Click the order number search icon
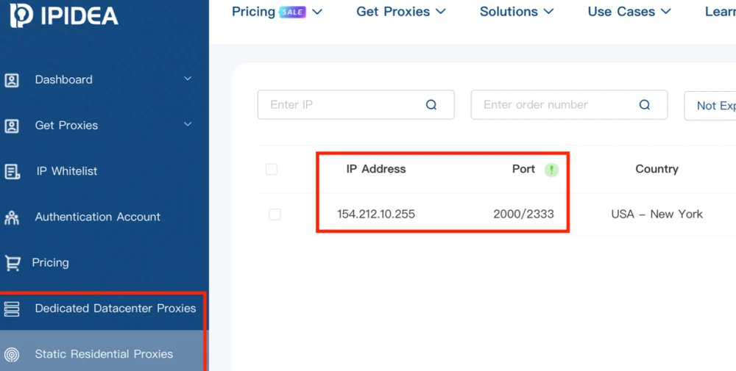This screenshot has width=736, height=371. tap(645, 105)
